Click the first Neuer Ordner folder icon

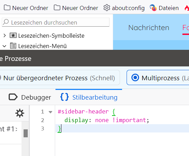tap(7, 8)
